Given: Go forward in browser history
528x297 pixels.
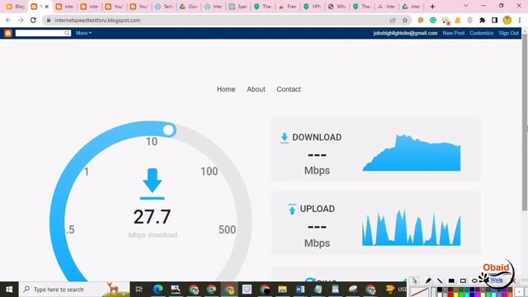Looking at the screenshot, I should [21, 20].
